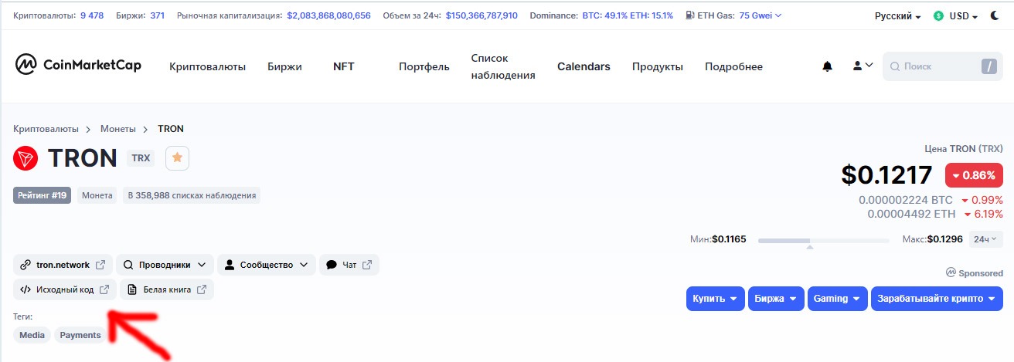Screen dimensions: 1014x362
Task: Click the 9 478 cryptocurrencies count
Action: (92, 15)
